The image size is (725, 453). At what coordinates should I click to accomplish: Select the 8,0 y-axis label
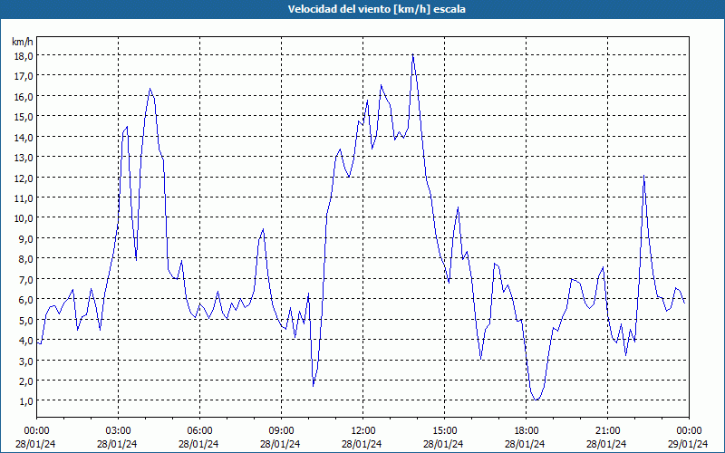pos(27,259)
